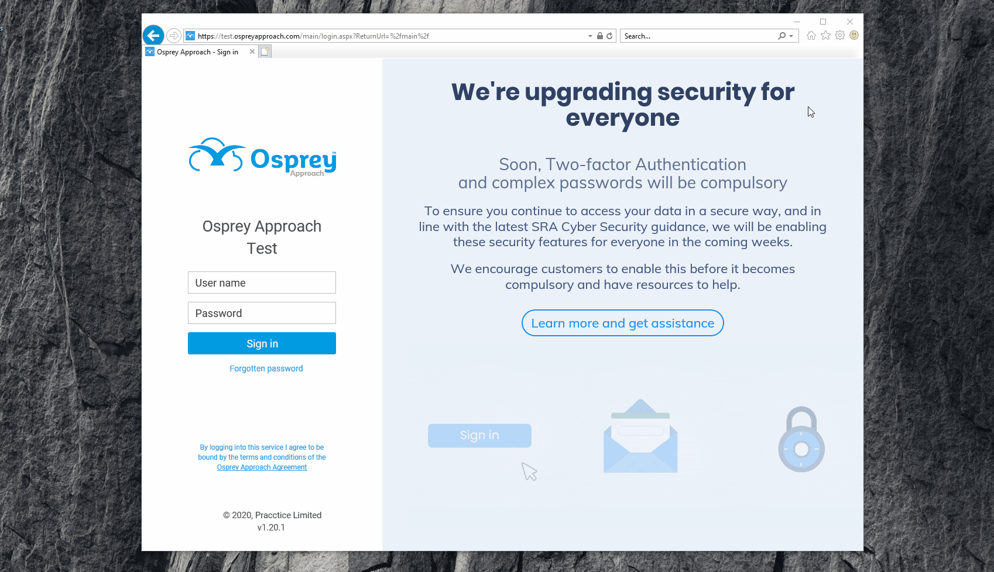Open a new blank tab

pyautogui.click(x=265, y=51)
